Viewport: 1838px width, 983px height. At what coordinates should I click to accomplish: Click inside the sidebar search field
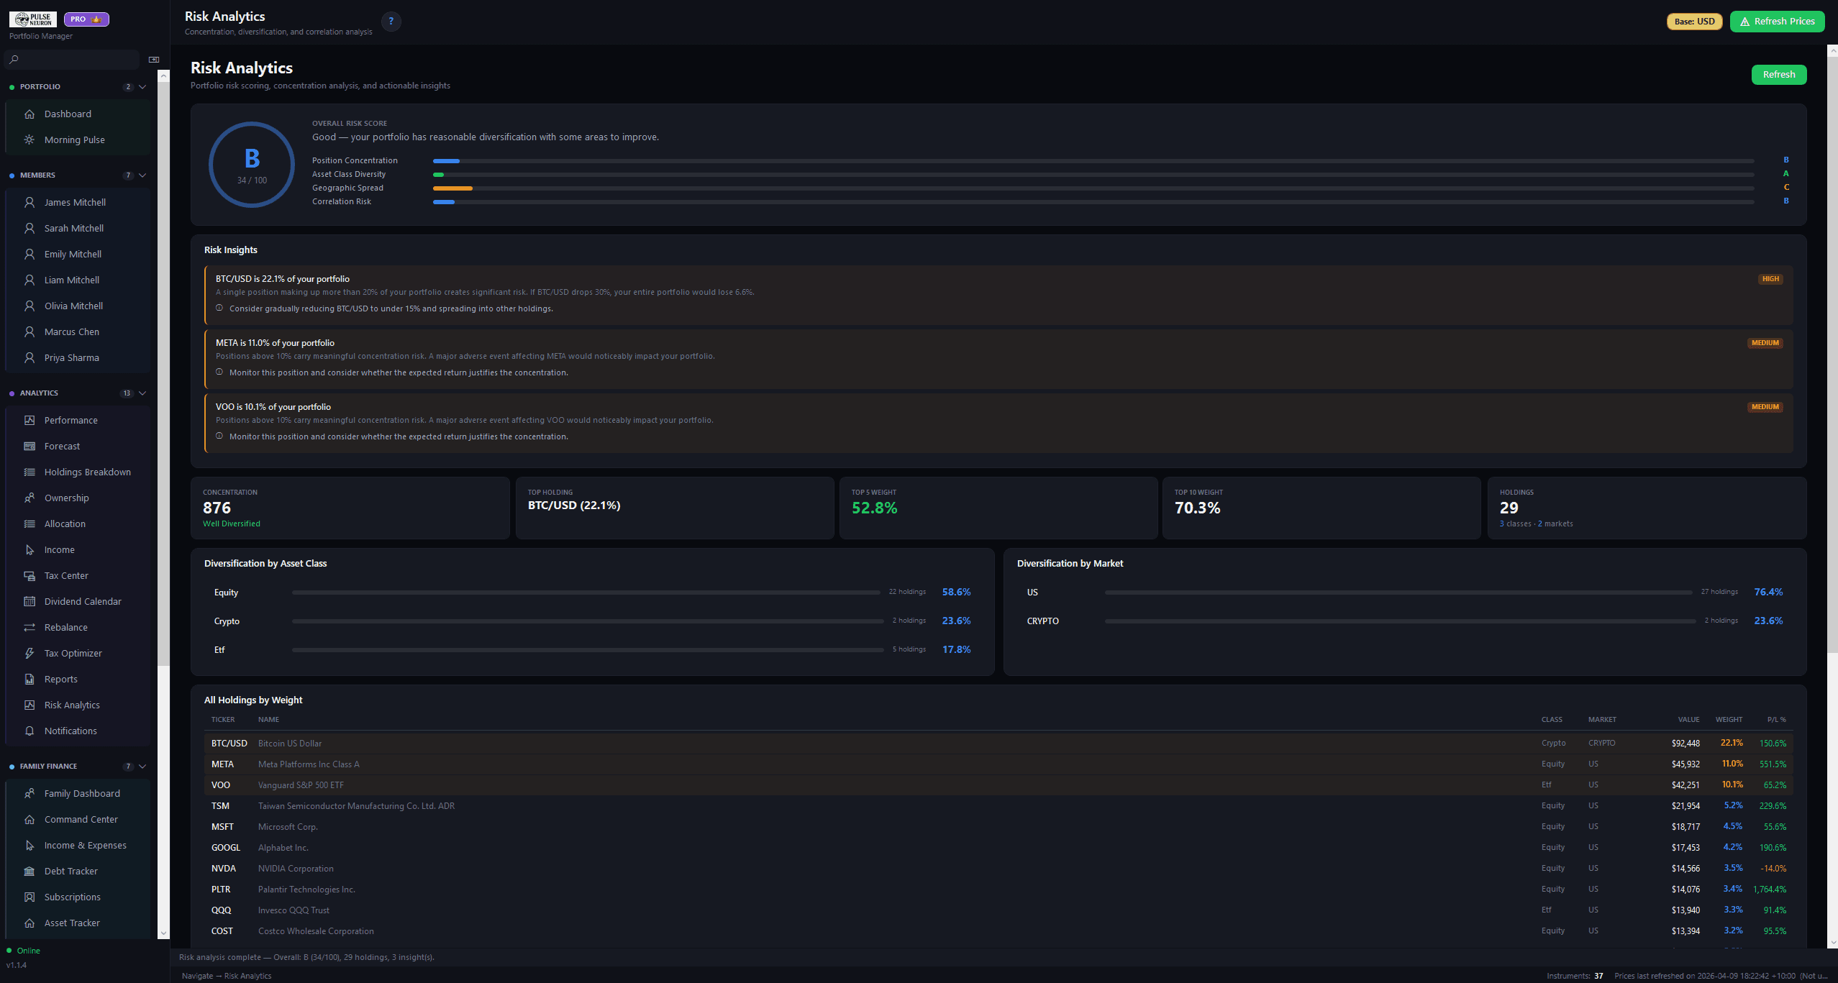(72, 60)
